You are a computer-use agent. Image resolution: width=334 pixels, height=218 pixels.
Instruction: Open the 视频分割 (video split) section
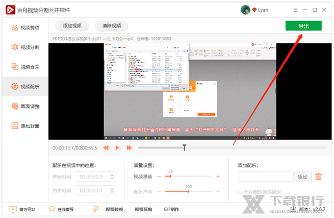26,47
